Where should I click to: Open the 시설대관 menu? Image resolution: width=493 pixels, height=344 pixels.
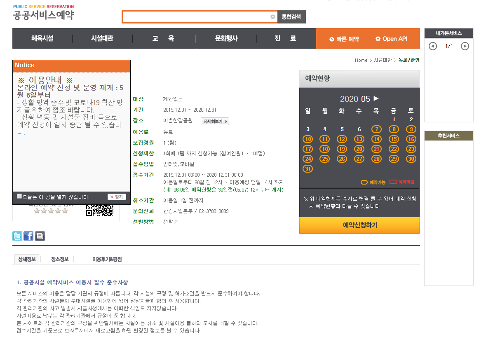coord(102,38)
